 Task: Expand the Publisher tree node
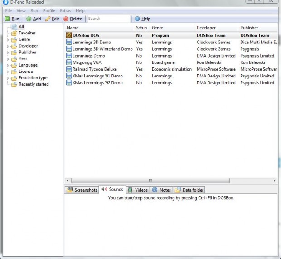point(8,53)
